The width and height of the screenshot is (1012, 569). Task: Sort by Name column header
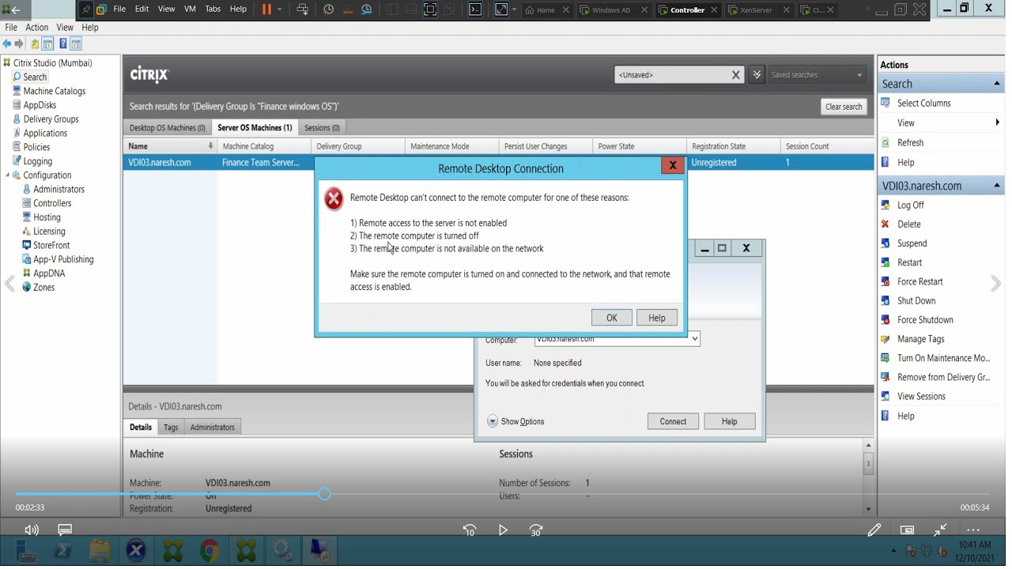(x=170, y=146)
